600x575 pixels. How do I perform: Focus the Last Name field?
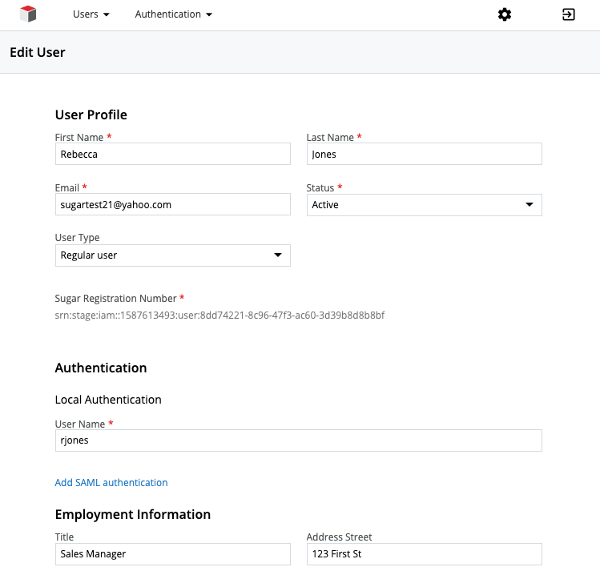424,155
